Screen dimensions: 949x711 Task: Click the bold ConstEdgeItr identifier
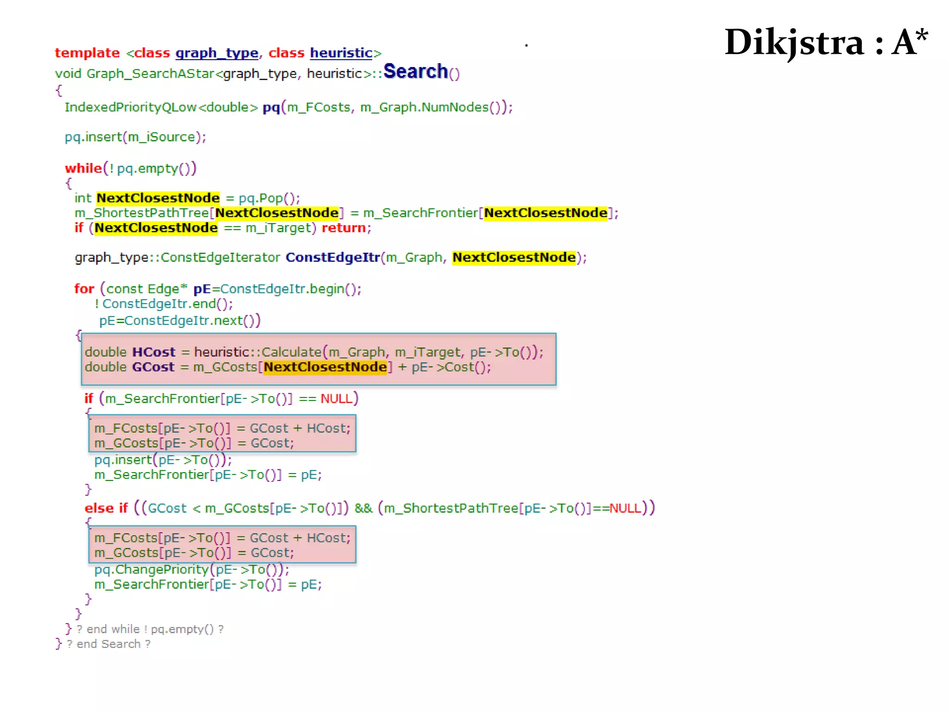point(332,257)
